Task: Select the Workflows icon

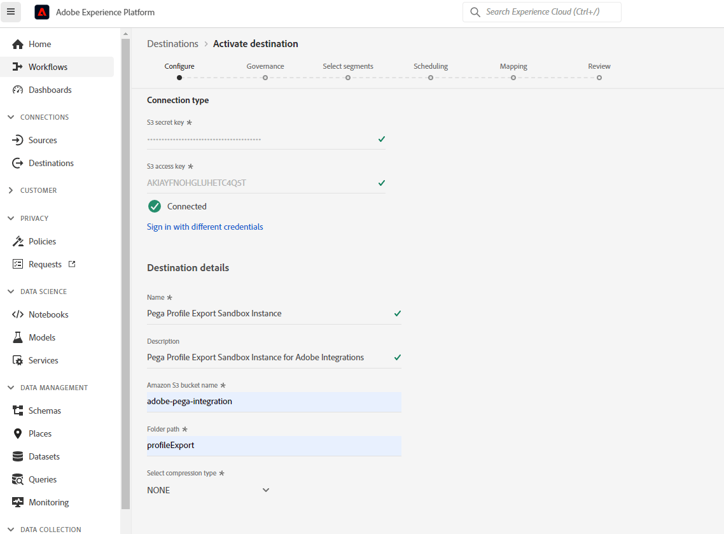Action: coord(18,66)
